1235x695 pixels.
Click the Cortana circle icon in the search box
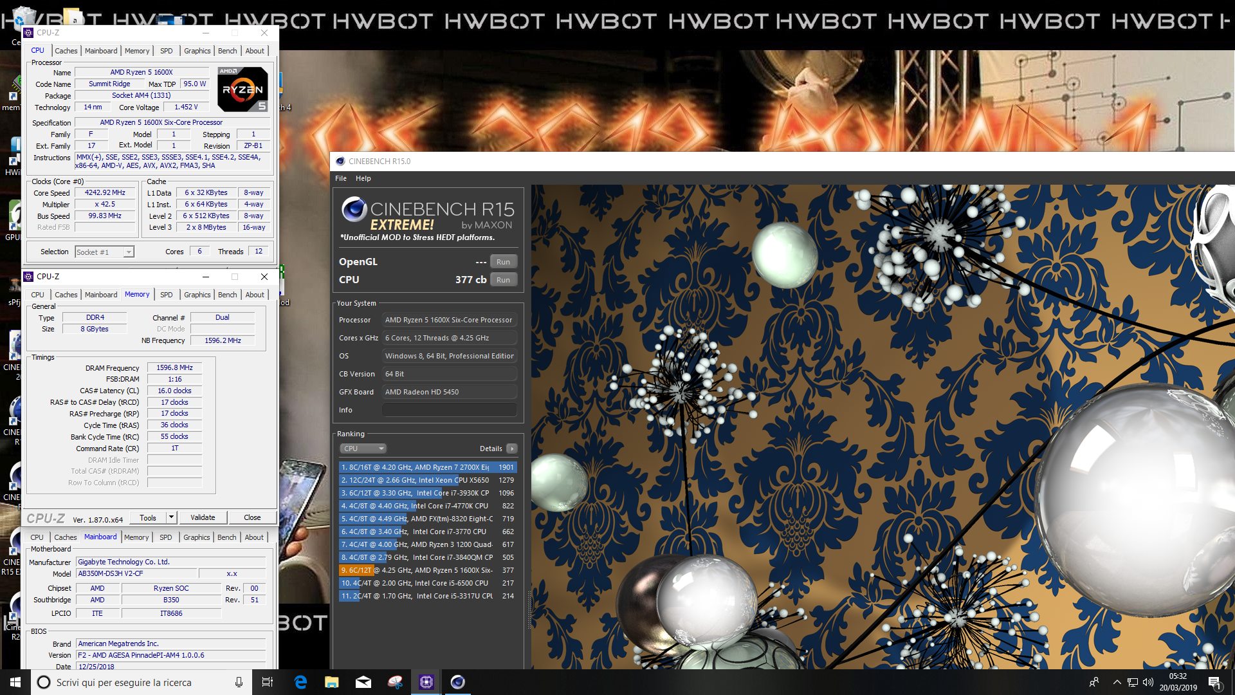pos(44,682)
